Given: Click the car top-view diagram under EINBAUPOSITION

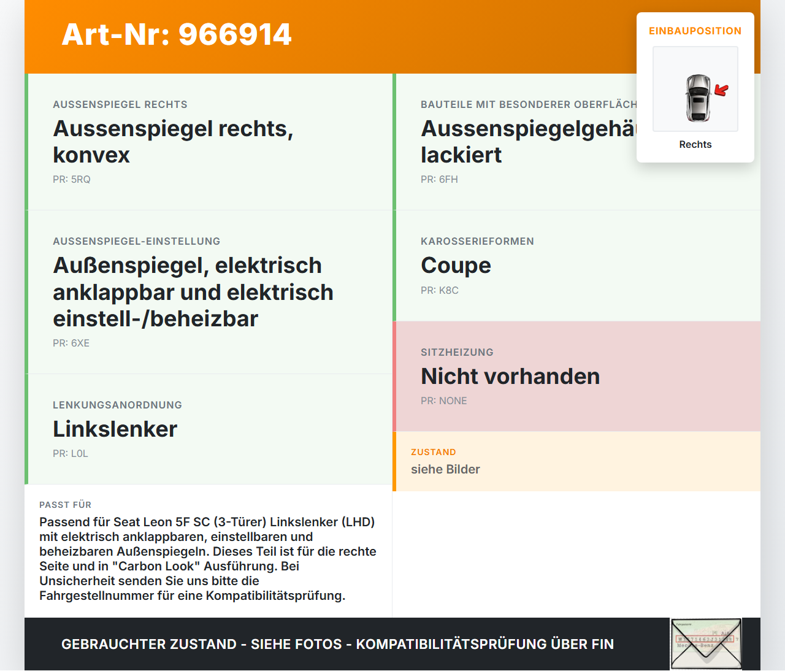Looking at the screenshot, I should (695, 89).
